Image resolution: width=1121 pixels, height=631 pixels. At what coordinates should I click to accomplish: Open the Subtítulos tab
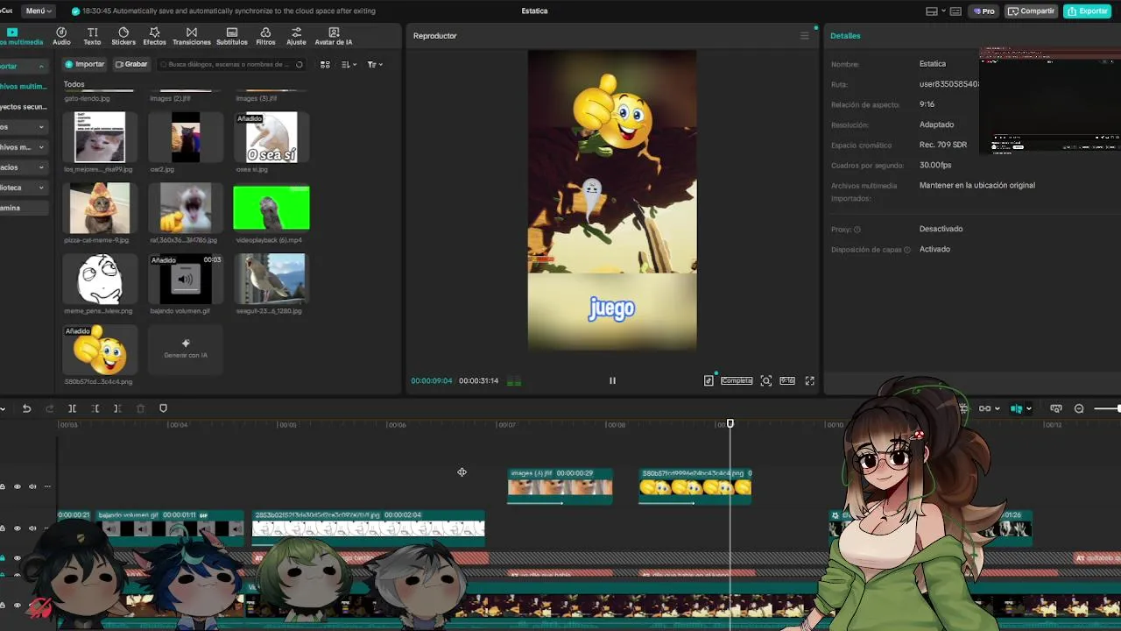coord(231,36)
